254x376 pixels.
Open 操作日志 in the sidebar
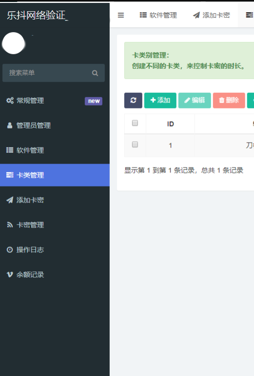point(55,250)
